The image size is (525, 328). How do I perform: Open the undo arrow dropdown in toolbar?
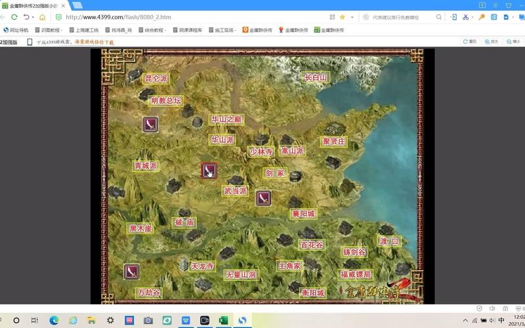(33, 18)
